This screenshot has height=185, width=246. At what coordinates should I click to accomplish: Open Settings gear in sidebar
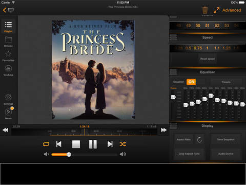(x=8, y=100)
